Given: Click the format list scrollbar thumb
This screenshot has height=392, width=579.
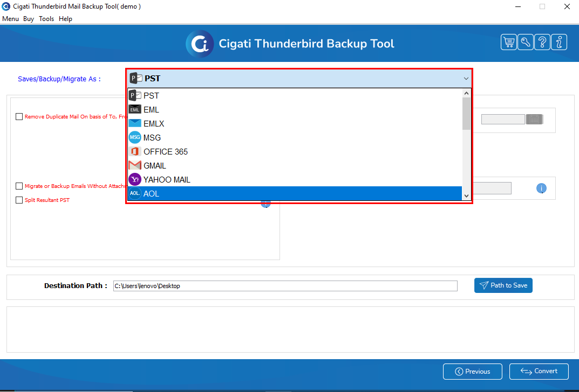Looking at the screenshot, I should (x=466, y=114).
